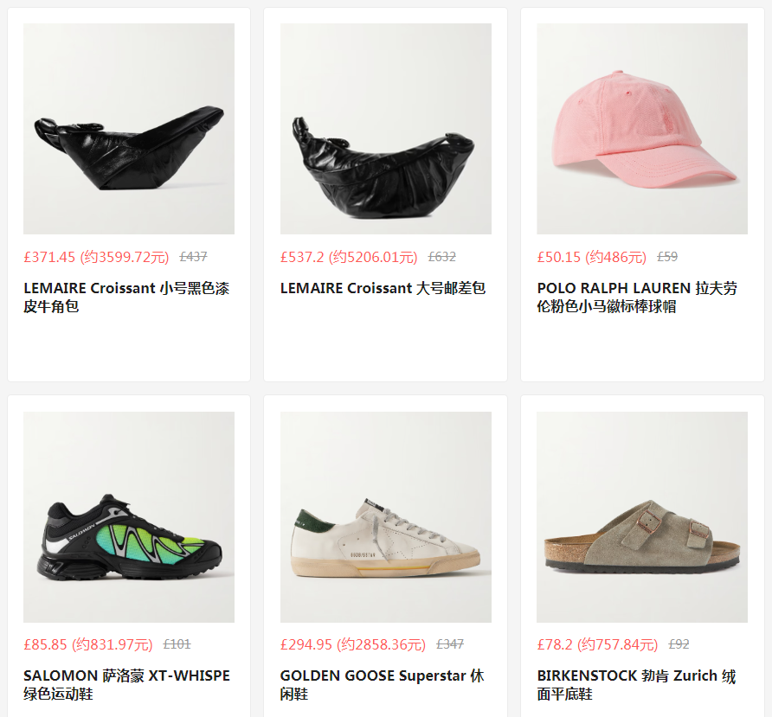
Task: Open the green Salomon XT-WHISPE sneaker image
Action: [129, 516]
